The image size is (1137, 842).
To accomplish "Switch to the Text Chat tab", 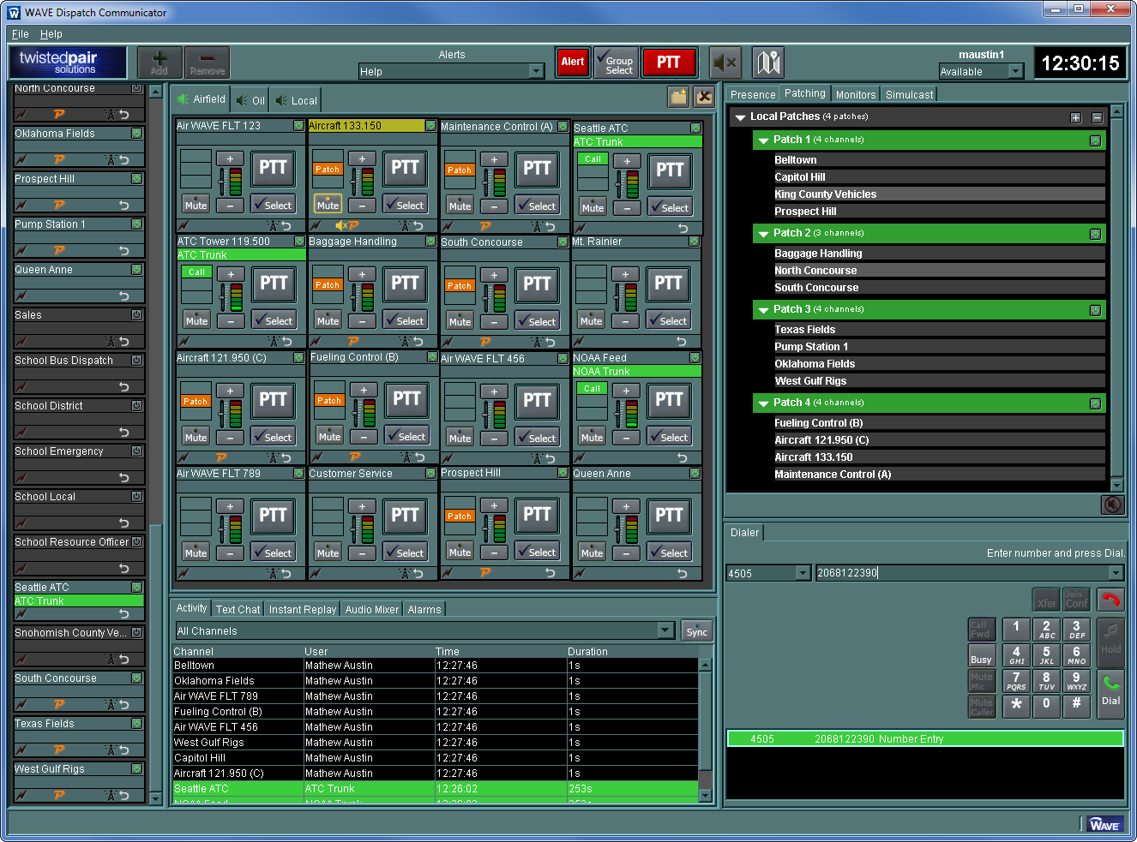I will pos(238,609).
